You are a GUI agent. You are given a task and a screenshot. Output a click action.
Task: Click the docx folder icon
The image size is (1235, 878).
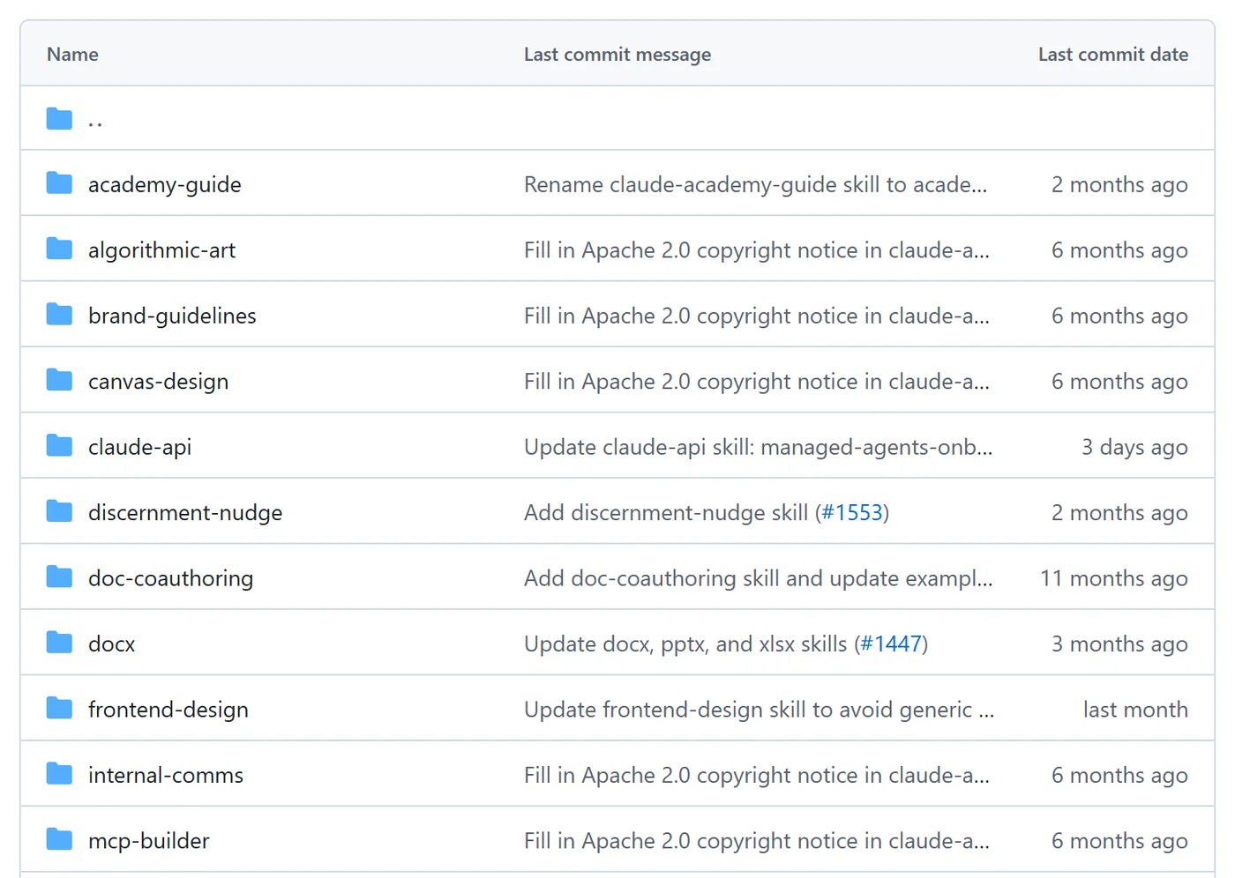[x=59, y=643]
